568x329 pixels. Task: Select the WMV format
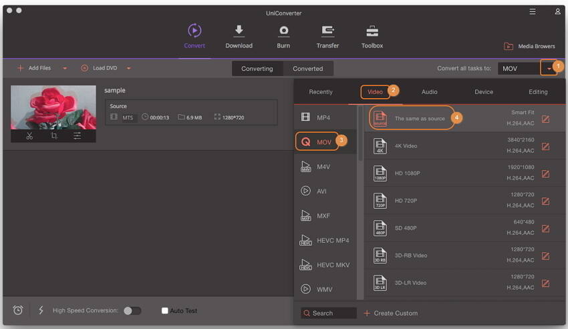(325, 289)
